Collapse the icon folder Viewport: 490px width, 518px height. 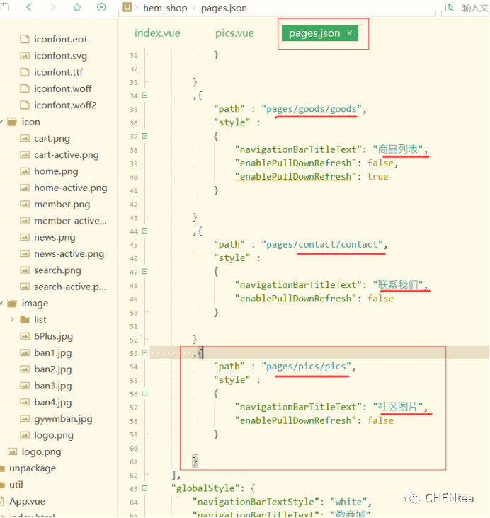coord(3,122)
